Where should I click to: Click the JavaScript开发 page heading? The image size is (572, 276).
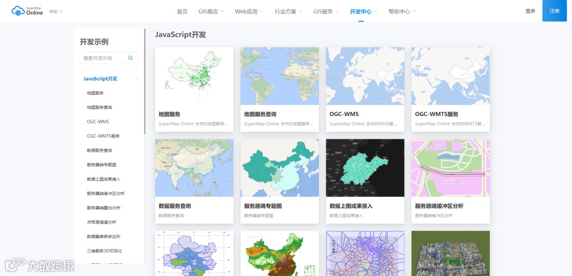(x=181, y=34)
